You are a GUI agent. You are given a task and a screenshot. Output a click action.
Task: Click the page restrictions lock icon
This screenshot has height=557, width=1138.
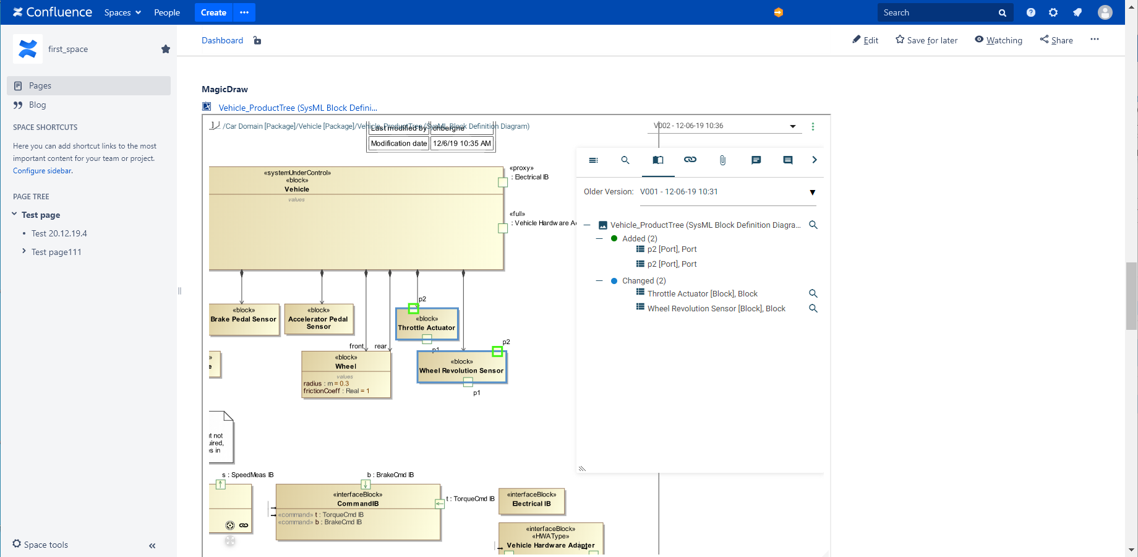click(257, 40)
